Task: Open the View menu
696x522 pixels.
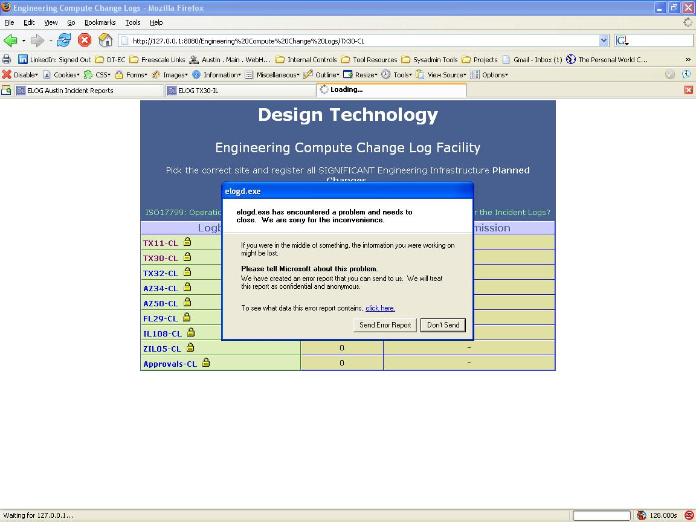Action: coord(51,22)
